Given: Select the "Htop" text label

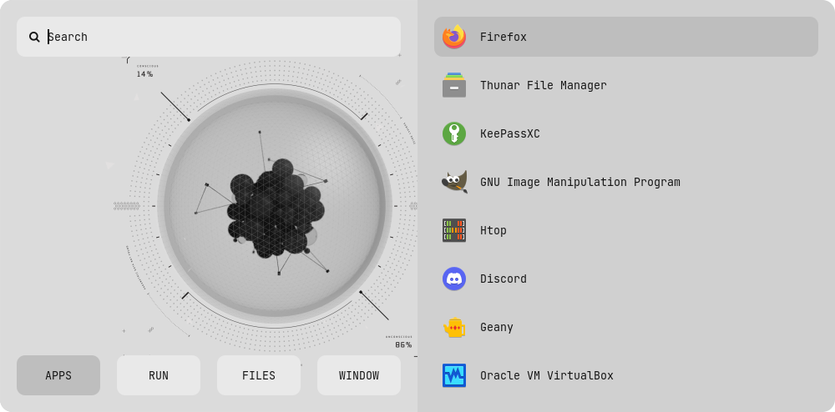Looking at the screenshot, I should (493, 230).
